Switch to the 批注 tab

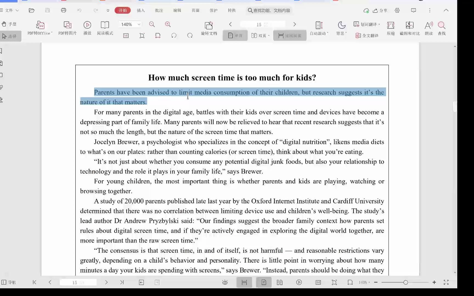(x=159, y=10)
